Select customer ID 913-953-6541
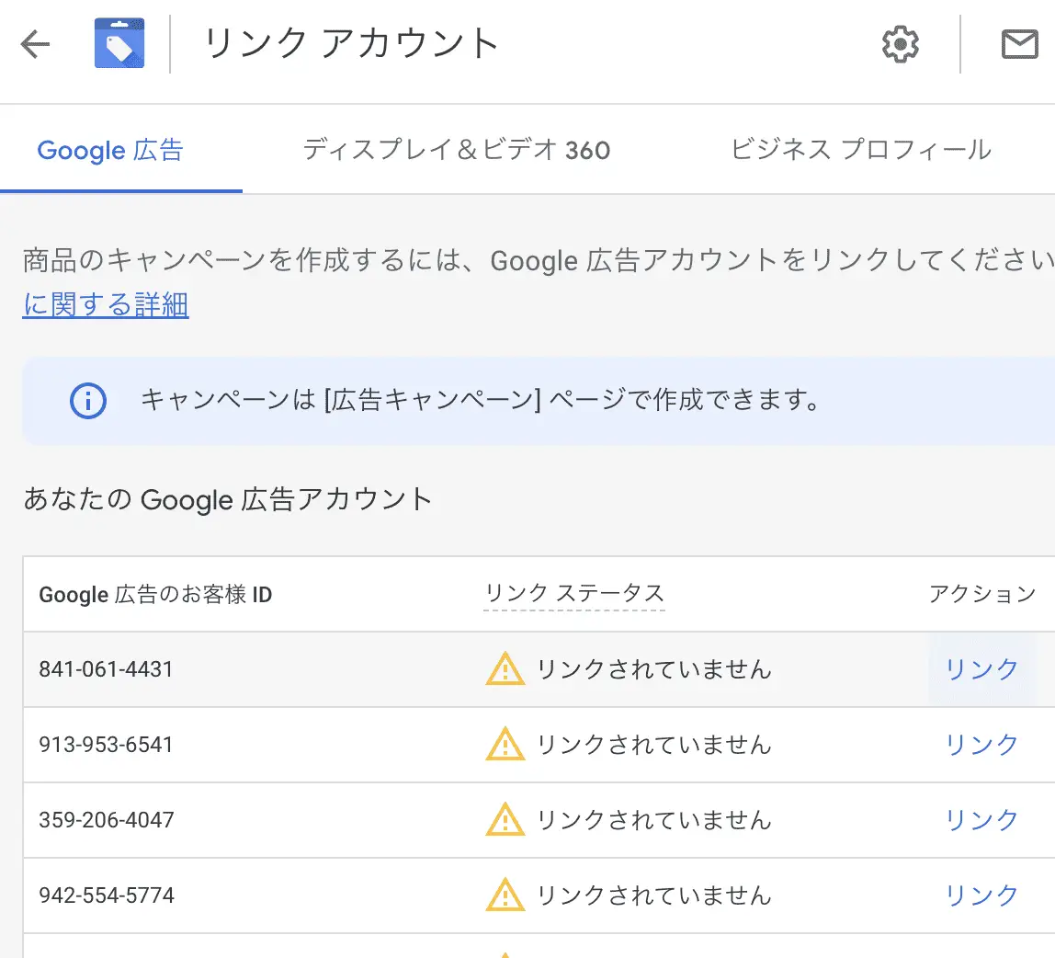 coord(107,745)
